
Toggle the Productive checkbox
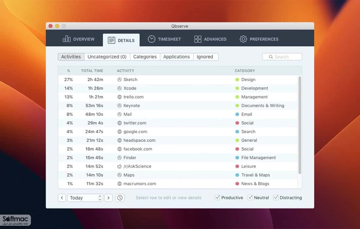point(217,197)
